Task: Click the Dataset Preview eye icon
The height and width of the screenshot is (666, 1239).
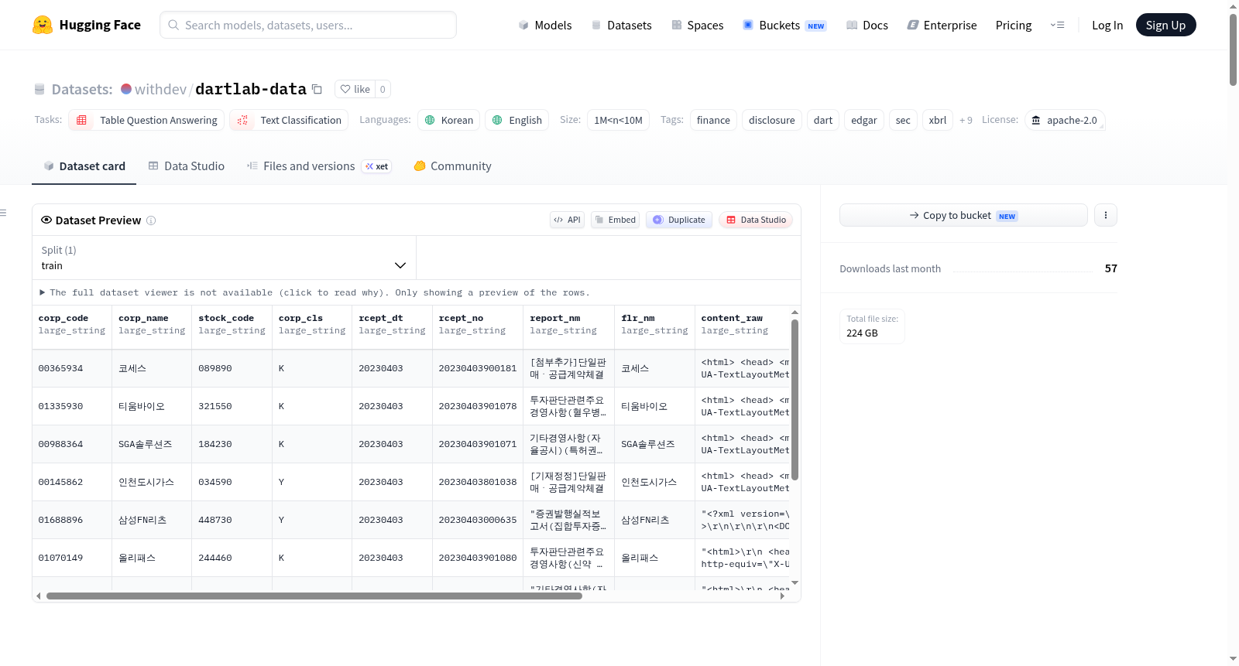Action: [x=46, y=220]
